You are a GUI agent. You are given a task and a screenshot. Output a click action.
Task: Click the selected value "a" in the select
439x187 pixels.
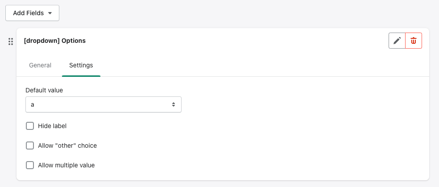pos(33,105)
